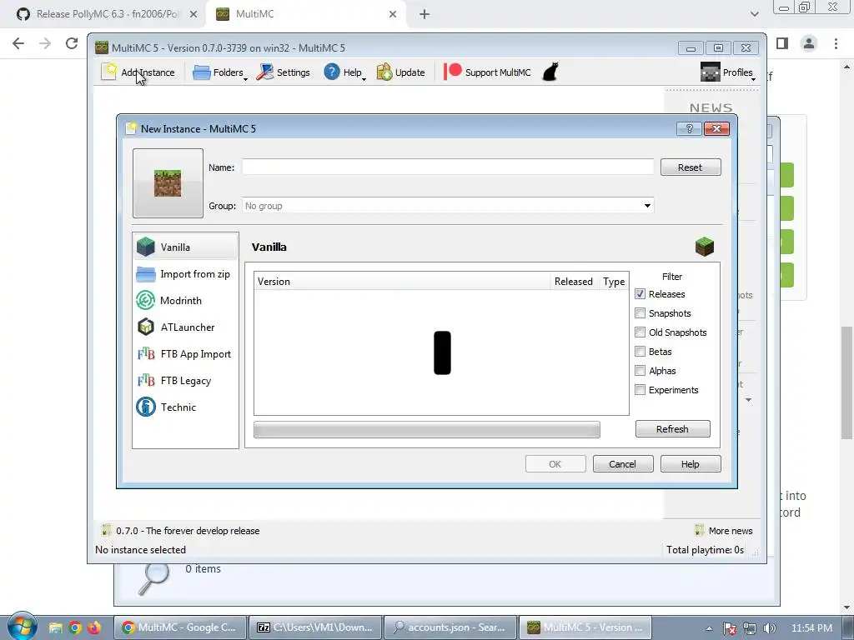
Task: Click the disabled OK button
Action: click(x=555, y=464)
